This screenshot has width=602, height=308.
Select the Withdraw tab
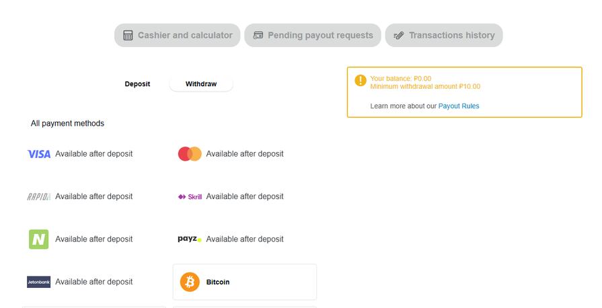pyautogui.click(x=201, y=84)
